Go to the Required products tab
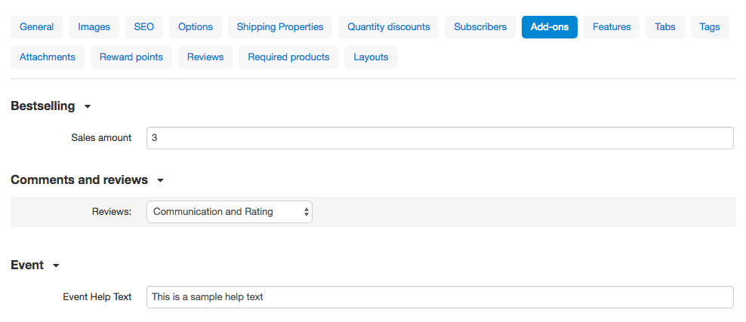This screenshot has width=746, height=322. [288, 57]
